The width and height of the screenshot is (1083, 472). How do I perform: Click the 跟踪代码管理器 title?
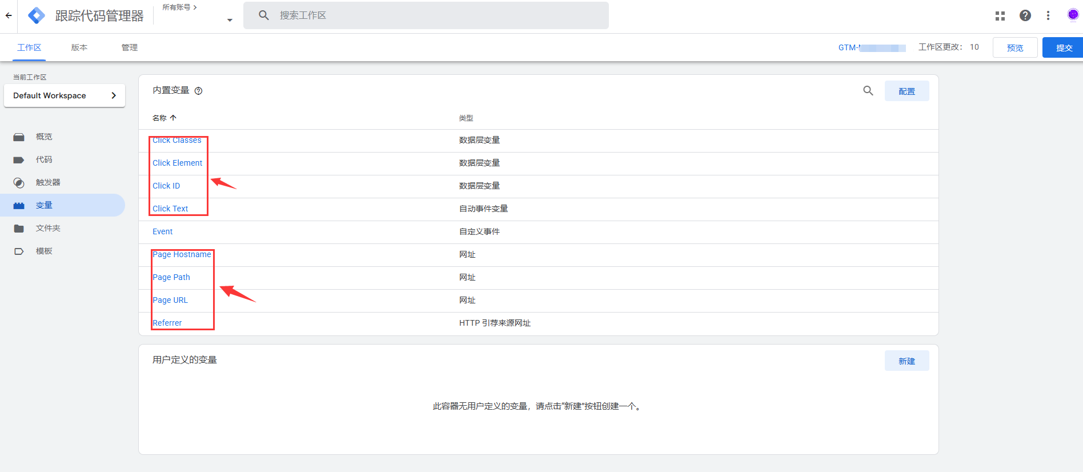pos(99,15)
